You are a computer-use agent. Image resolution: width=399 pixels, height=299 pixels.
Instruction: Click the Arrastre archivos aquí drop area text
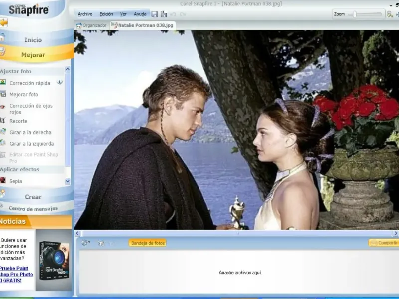[x=240, y=272]
